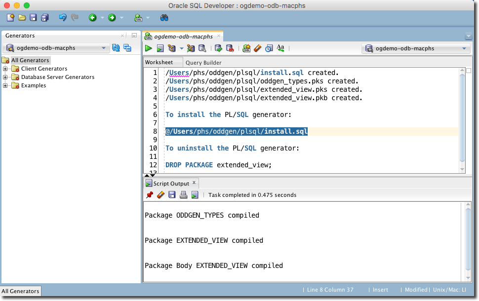Click the Save All icon

tap(45, 18)
